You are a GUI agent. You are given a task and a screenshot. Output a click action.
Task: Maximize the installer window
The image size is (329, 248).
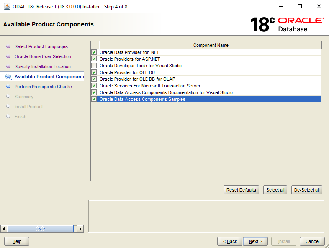point(300,7)
